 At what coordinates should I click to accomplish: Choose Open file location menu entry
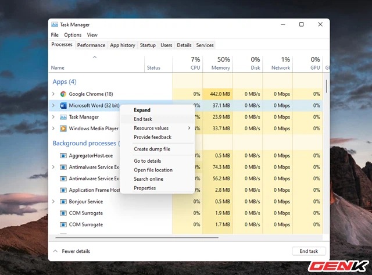(153, 170)
